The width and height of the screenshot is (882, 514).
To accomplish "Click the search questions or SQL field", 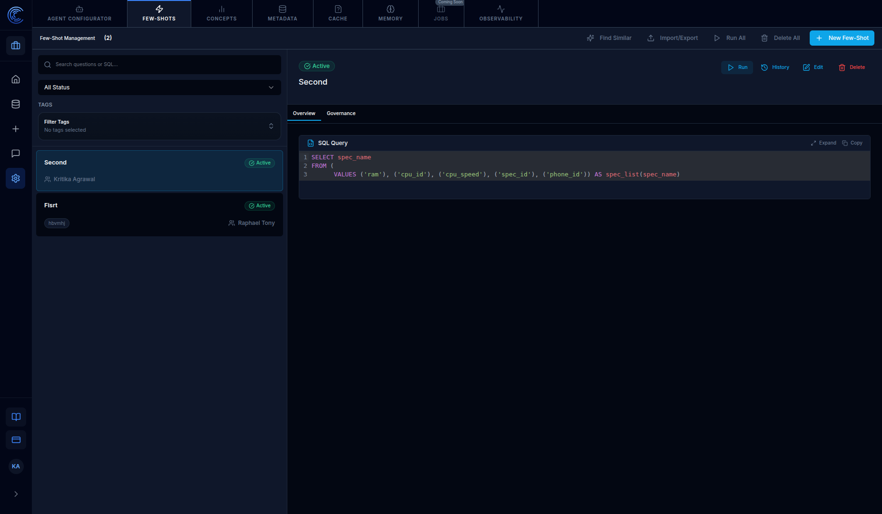I will [159, 65].
